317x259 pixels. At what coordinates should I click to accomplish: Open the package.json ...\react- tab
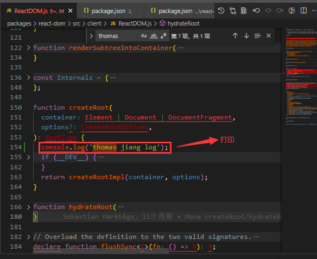179,11
